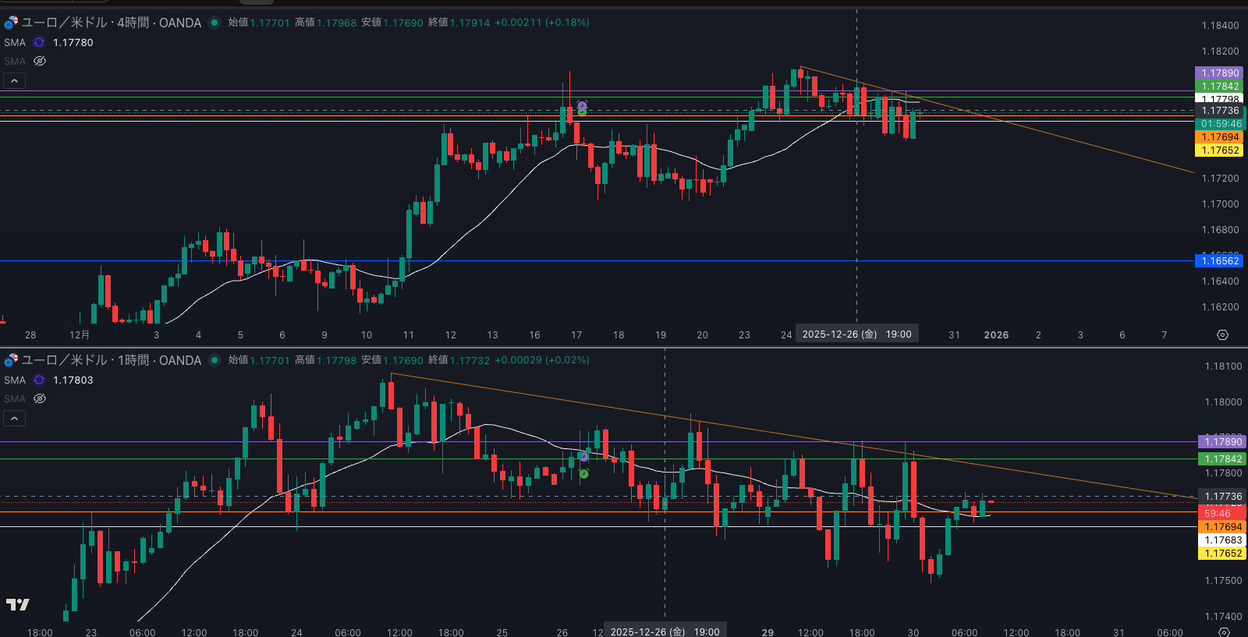Click the green market status dot on the 4-hour chart
The image size is (1248, 637).
tap(214, 23)
